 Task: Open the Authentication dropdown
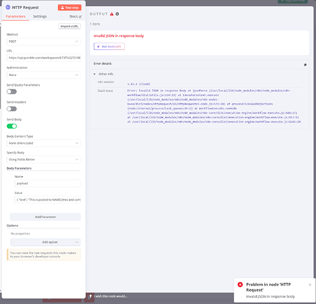coord(44,75)
